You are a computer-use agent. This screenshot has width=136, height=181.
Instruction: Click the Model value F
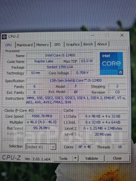pos(76,86)
